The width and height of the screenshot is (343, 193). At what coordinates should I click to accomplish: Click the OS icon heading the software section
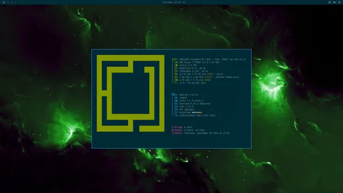173,94
